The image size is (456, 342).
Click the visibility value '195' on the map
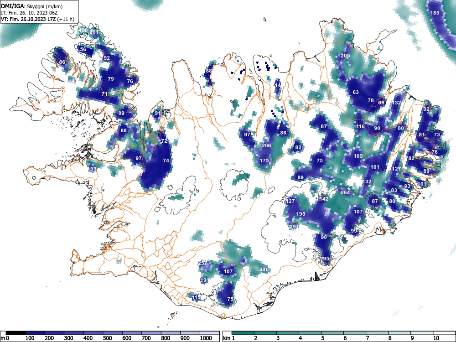coord(301,214)
